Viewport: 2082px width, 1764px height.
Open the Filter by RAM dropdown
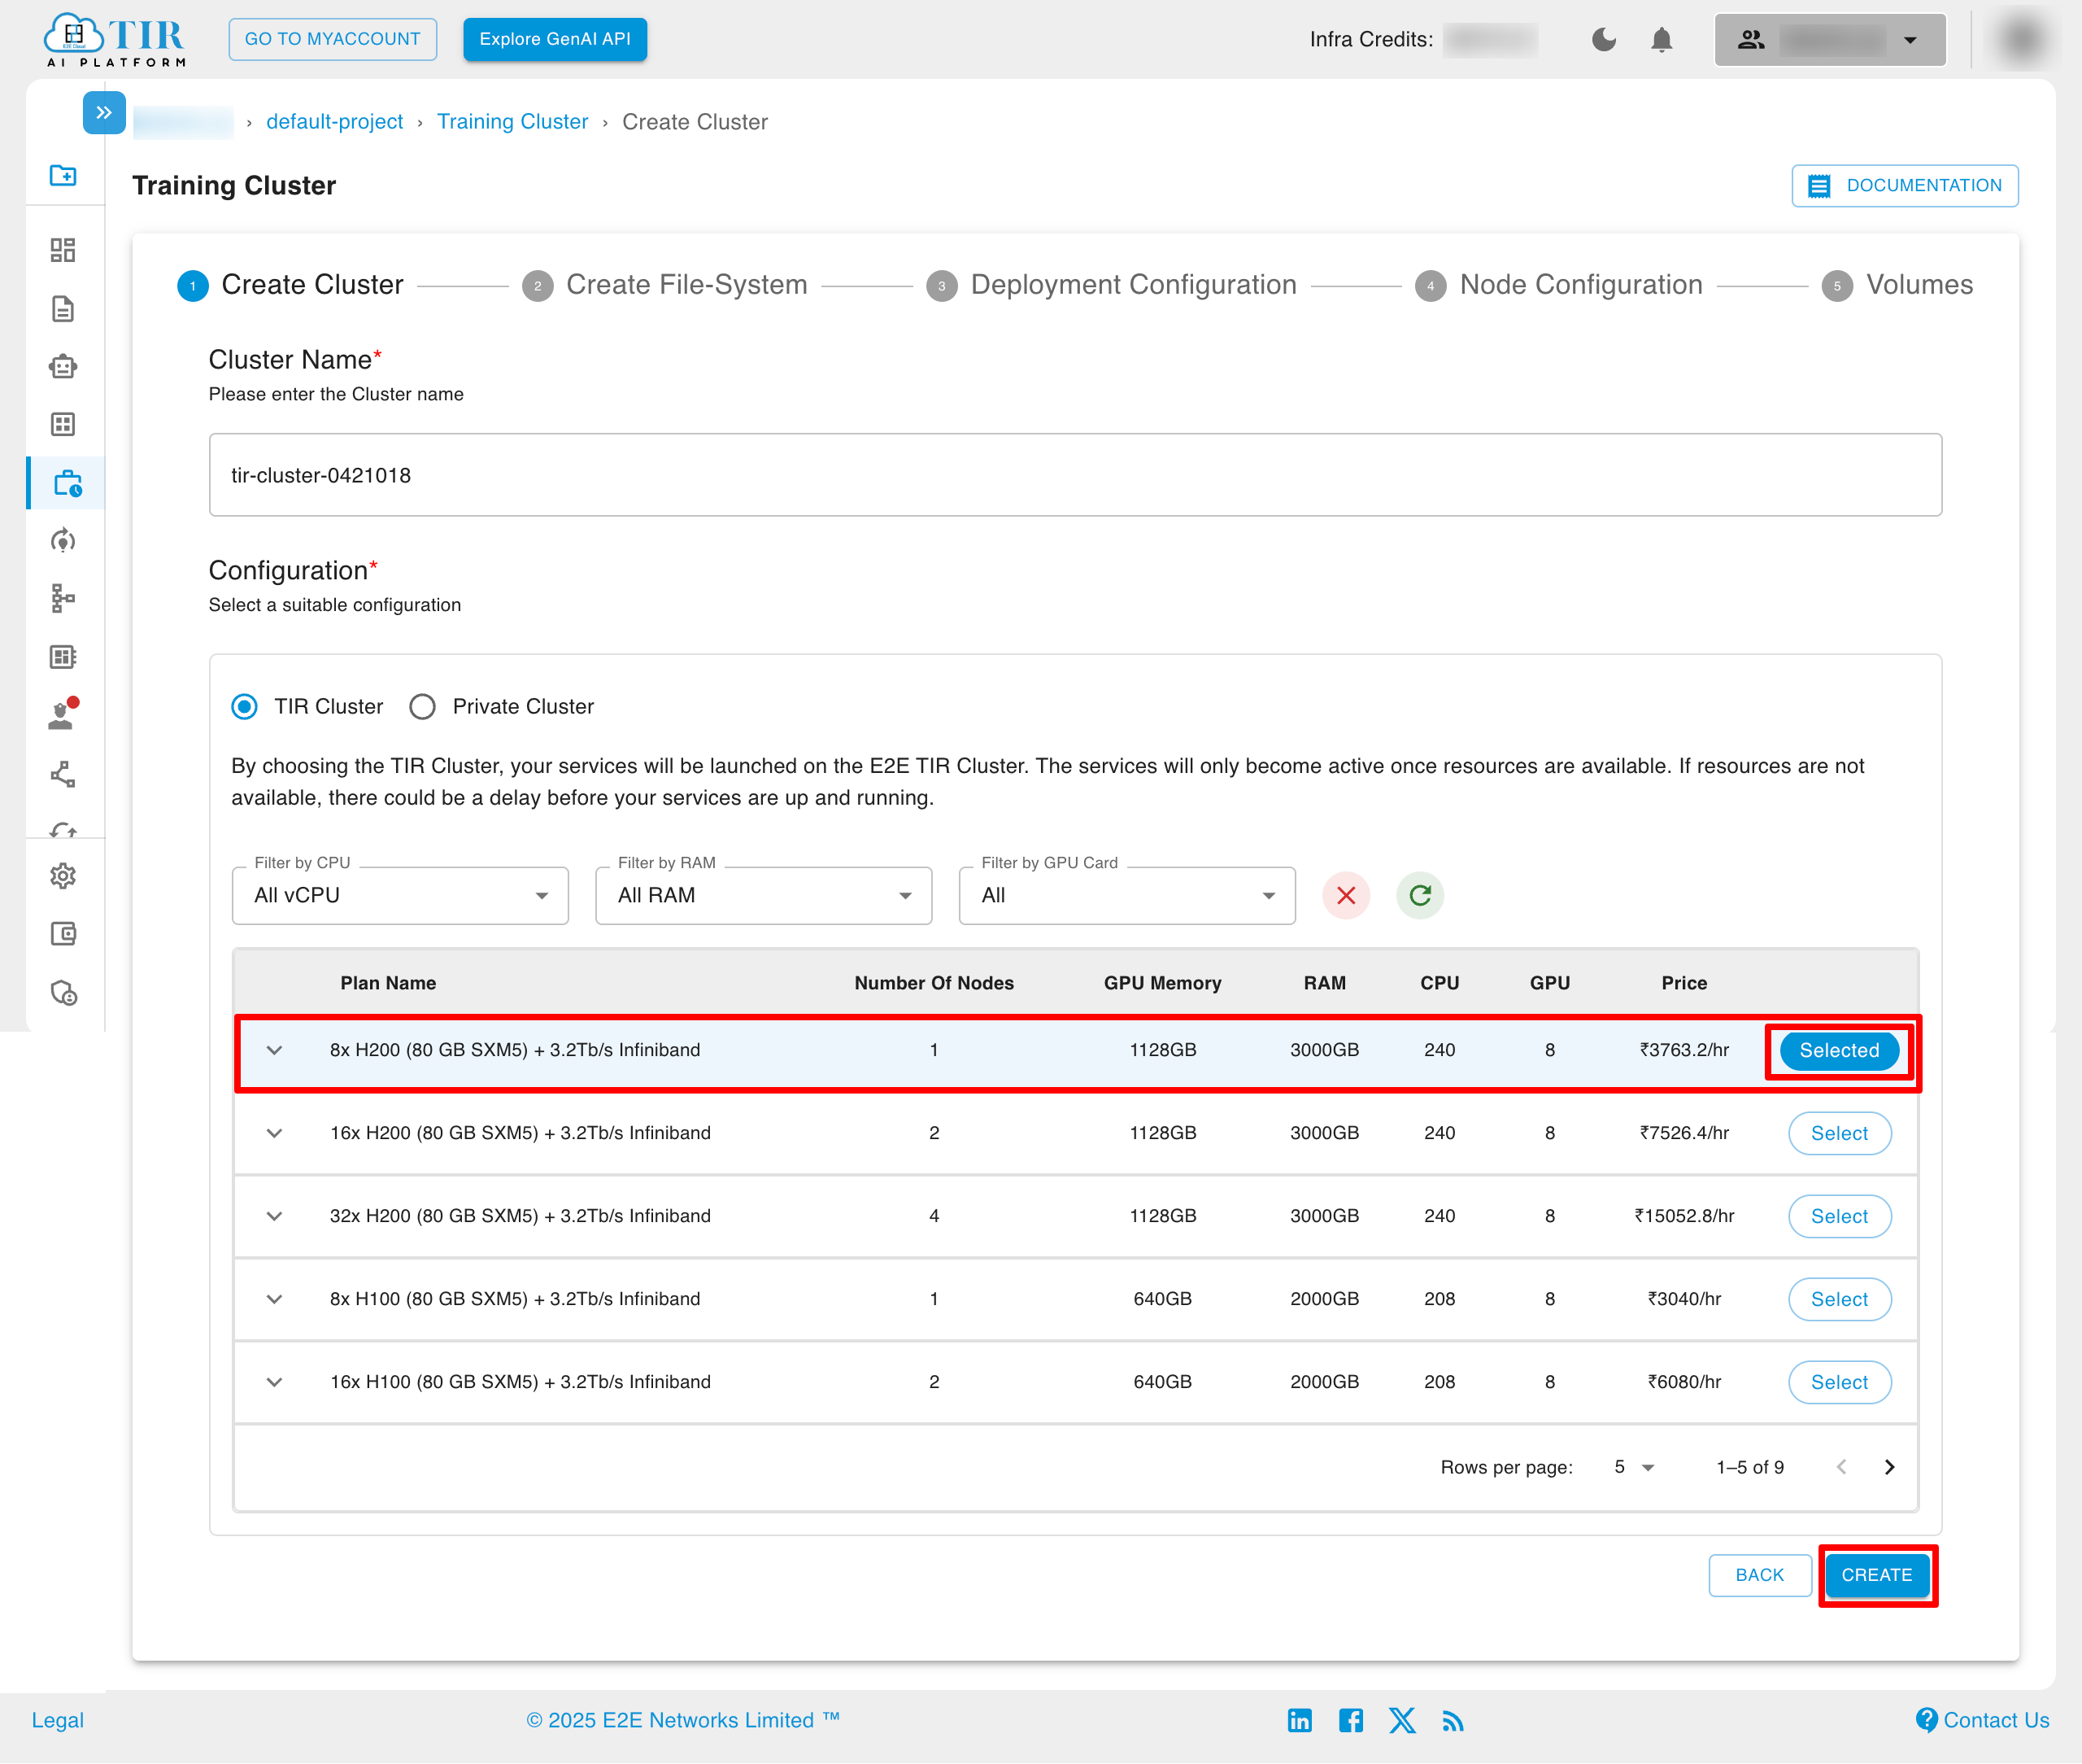(764, 895)
